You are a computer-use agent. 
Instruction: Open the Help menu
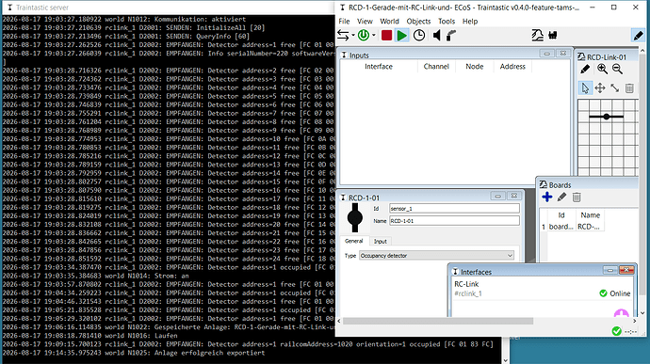point(470,21)
